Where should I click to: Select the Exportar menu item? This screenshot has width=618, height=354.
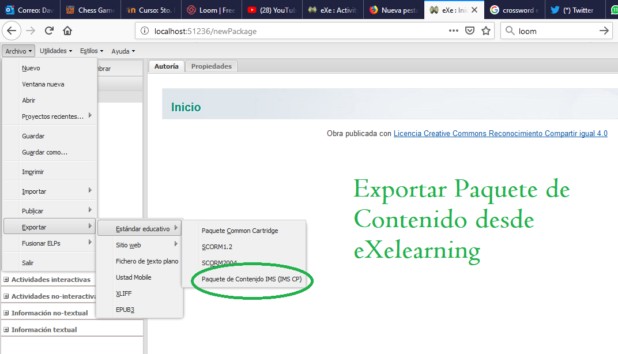point(50,227)
